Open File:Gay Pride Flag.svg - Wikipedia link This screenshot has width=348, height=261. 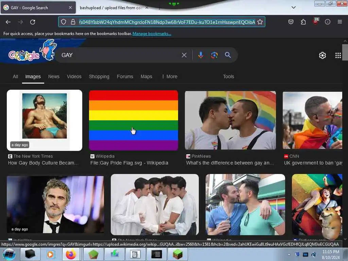pos(129,163)
